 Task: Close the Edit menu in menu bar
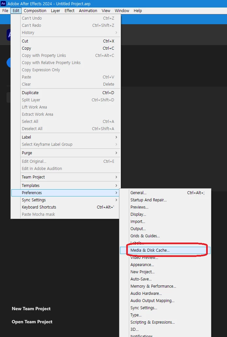pyautogui.click(x=16, y=10)
